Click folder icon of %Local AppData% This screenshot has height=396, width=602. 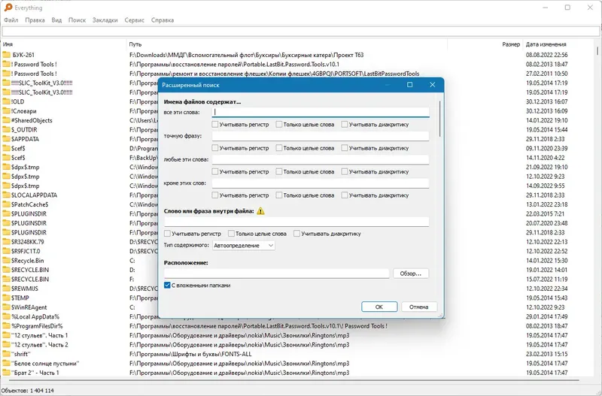coord(6,316)
